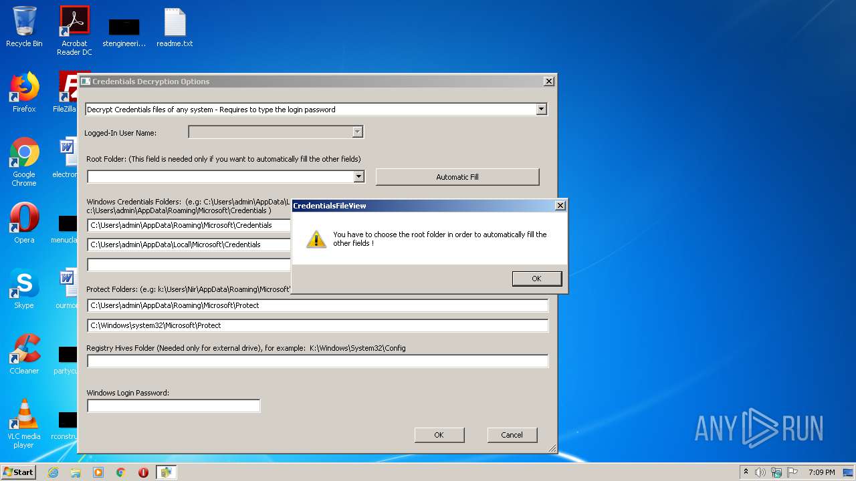This screenshot has width=856, height=481.
Task: Open the partycu... desktop file
Action: click(x=66, y=359)
